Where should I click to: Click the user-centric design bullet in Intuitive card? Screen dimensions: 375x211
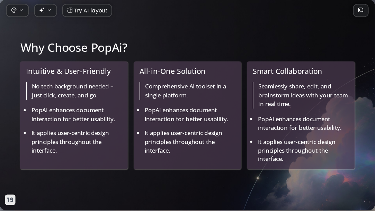click(70, 142)
